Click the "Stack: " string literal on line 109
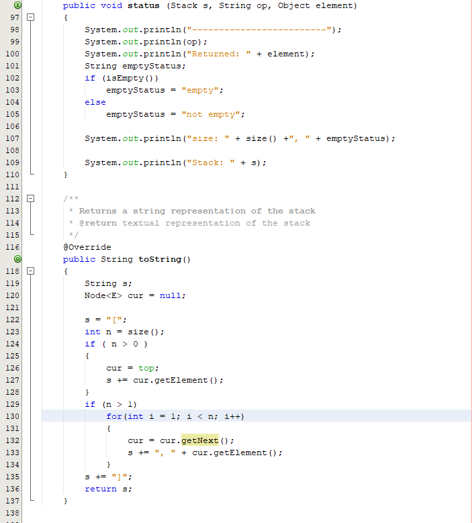This screenshot has width=472, height=523. [x=211, y=162]
